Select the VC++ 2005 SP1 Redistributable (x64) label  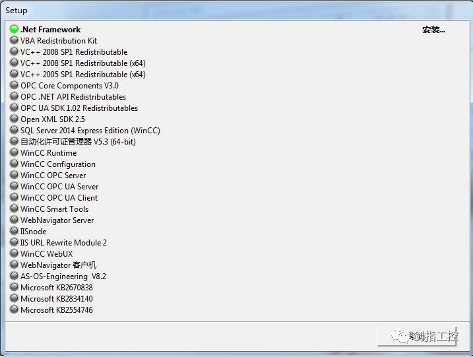[x=83, y=75]
